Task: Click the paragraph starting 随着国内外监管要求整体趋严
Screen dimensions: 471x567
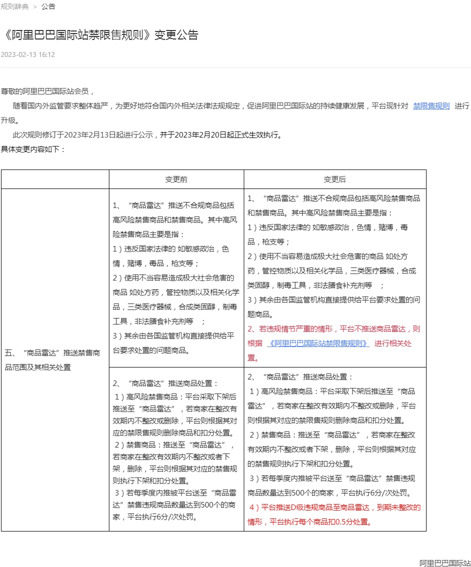Action: tap(235, 113)
